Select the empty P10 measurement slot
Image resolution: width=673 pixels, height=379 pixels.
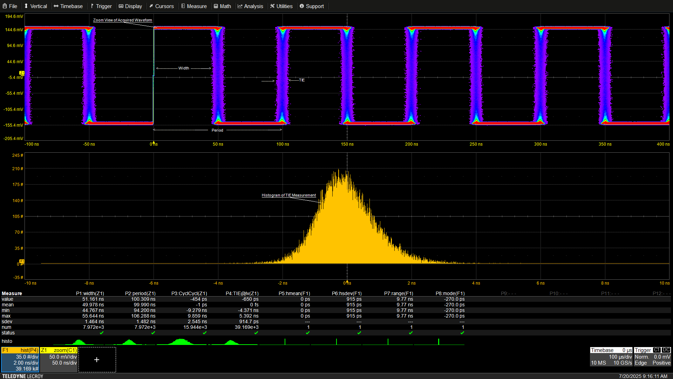click(559, 293)
